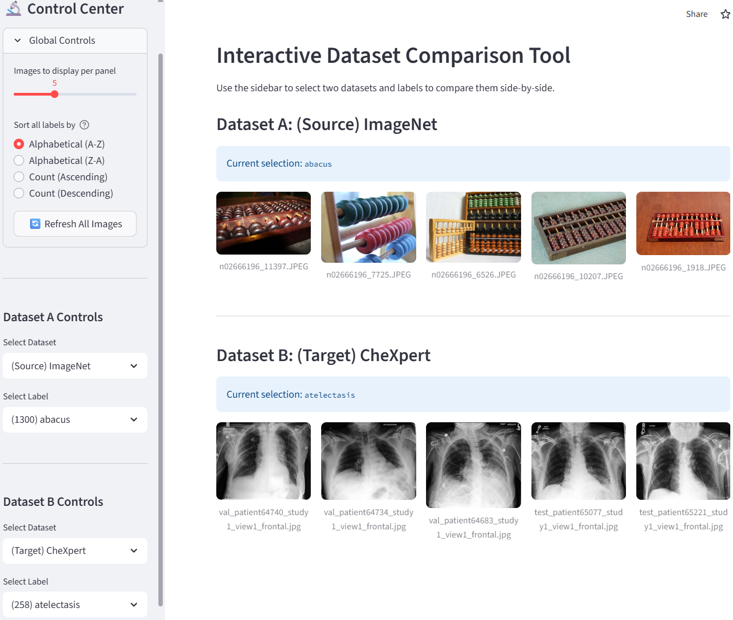Open the (Target) CheXpert dataset dropdown

(75, 551)
